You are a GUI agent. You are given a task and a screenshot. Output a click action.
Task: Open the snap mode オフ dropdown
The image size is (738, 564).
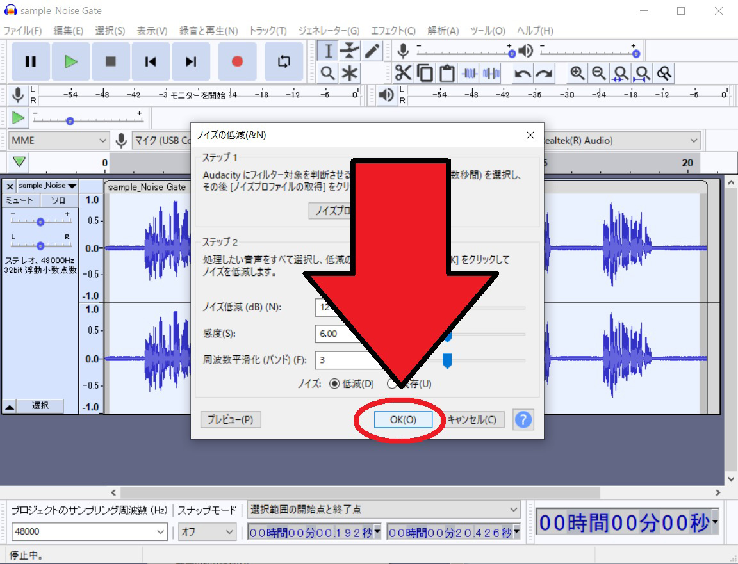pyautogui.click(x=207, y=531)
